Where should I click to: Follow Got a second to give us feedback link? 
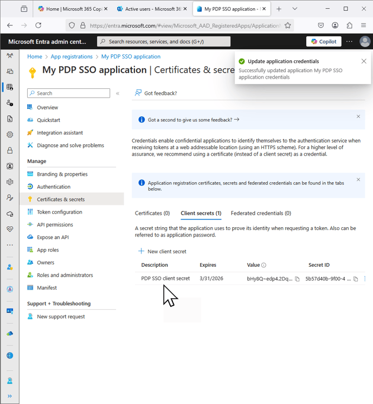pyautogui.click(x=194, y=120)
